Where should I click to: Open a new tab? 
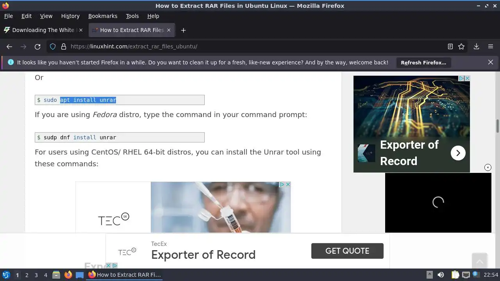click(183, 30)
